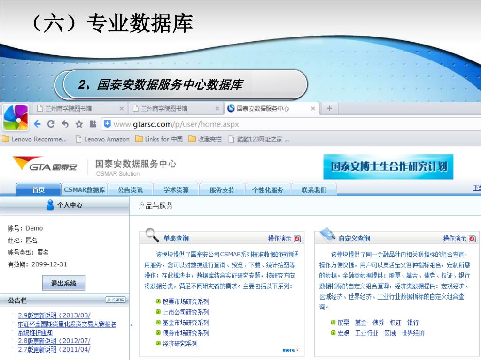The width and height of the screenshot is (481, 360).
Task: Open 东证杯全国期货量化投资交易大赛报名 announcement
Action: click(x=67, y=324)
